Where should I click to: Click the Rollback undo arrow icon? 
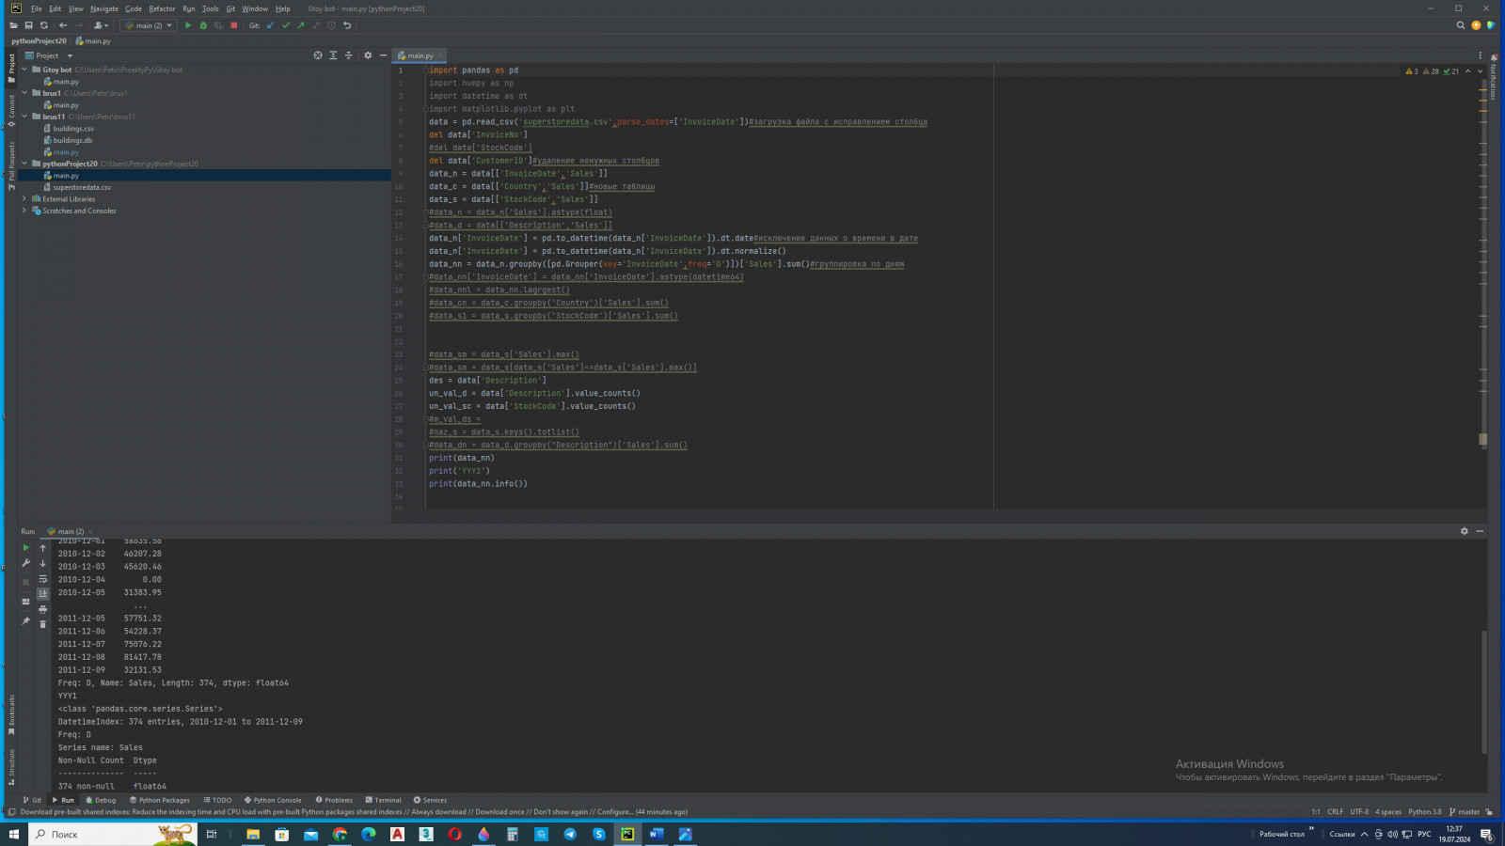pyautogui.click(x=347, y=25)
